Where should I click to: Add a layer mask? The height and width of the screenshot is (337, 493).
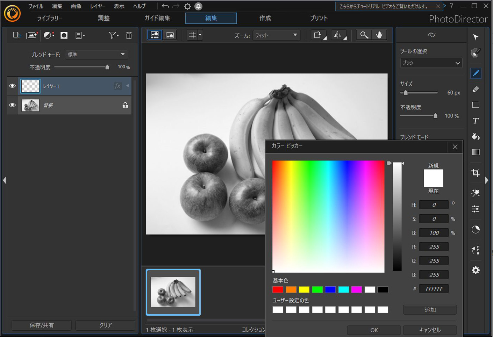click(64, 35)
